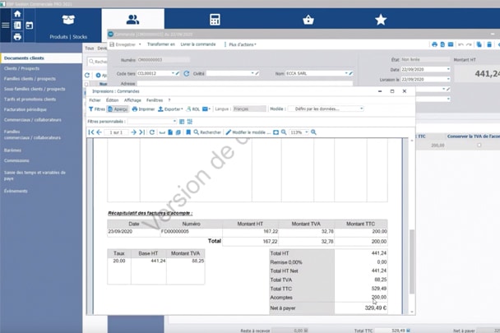Open the Date dropdown calendar

coord(448,69)
